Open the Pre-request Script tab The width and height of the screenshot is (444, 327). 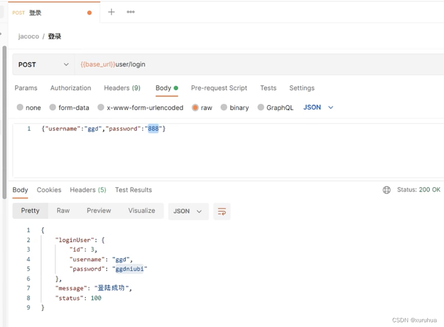coord(219,88)
